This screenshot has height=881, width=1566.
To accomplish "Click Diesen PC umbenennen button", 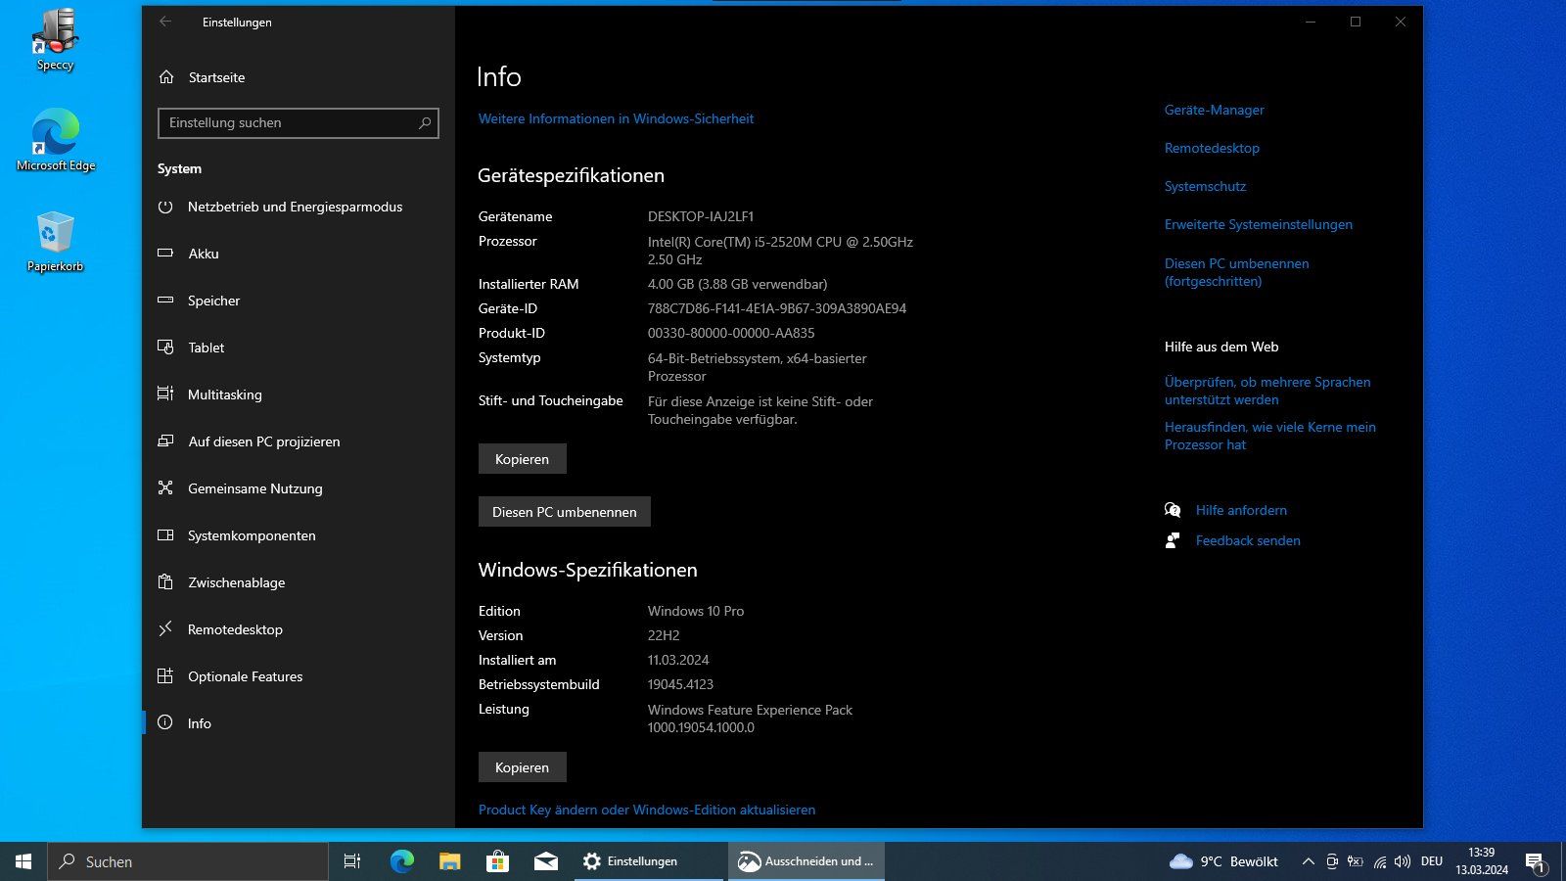I will [564, 512].
